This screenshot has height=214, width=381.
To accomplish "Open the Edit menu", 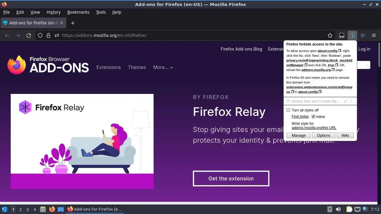I will point(20,12).
